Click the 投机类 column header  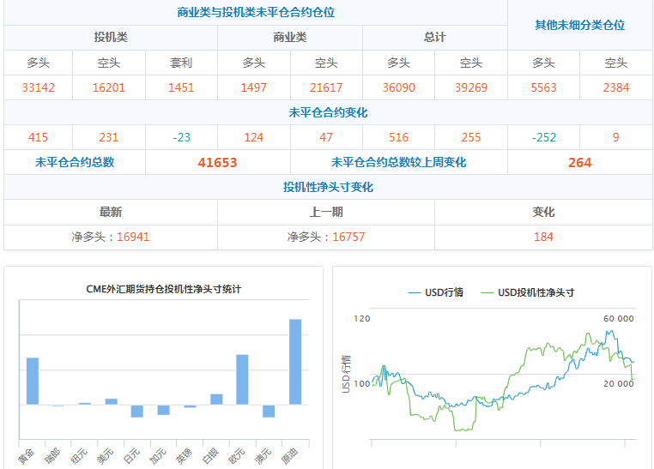pyautogui.click(x=111, y=38)
